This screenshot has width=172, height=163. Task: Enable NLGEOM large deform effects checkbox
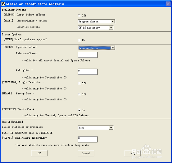[x=79, y=15]
